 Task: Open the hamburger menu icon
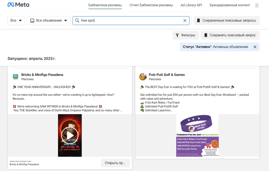click(x=257, y=5)
